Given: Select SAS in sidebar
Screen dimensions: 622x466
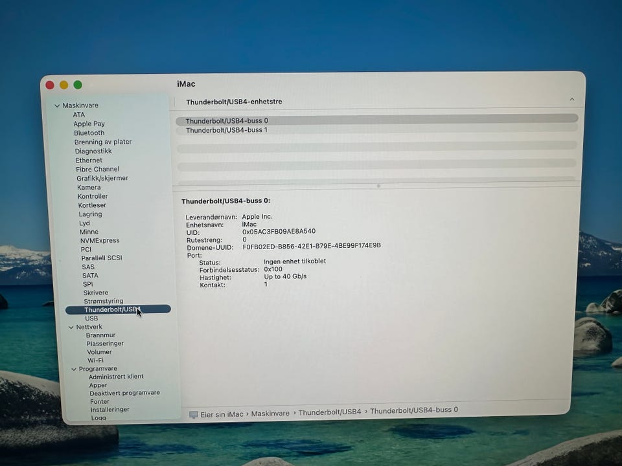Looking at the screenshot, I should [x=88, y=267].
